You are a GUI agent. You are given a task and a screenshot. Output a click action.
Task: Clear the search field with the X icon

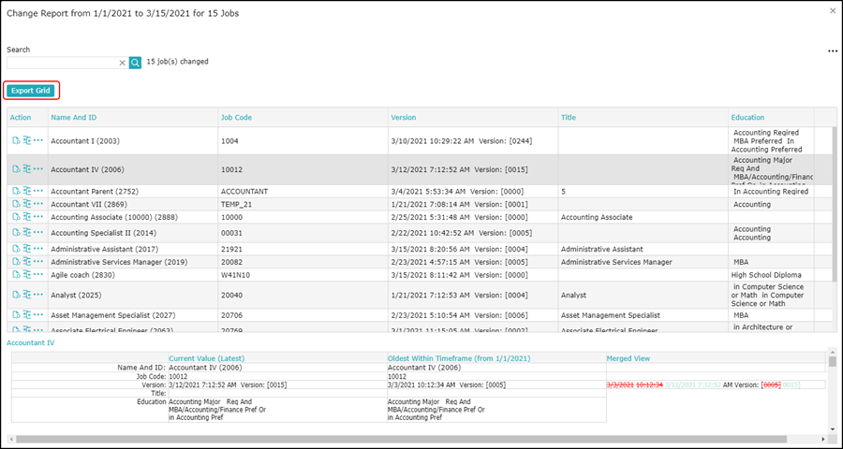(x=122, y=63)
